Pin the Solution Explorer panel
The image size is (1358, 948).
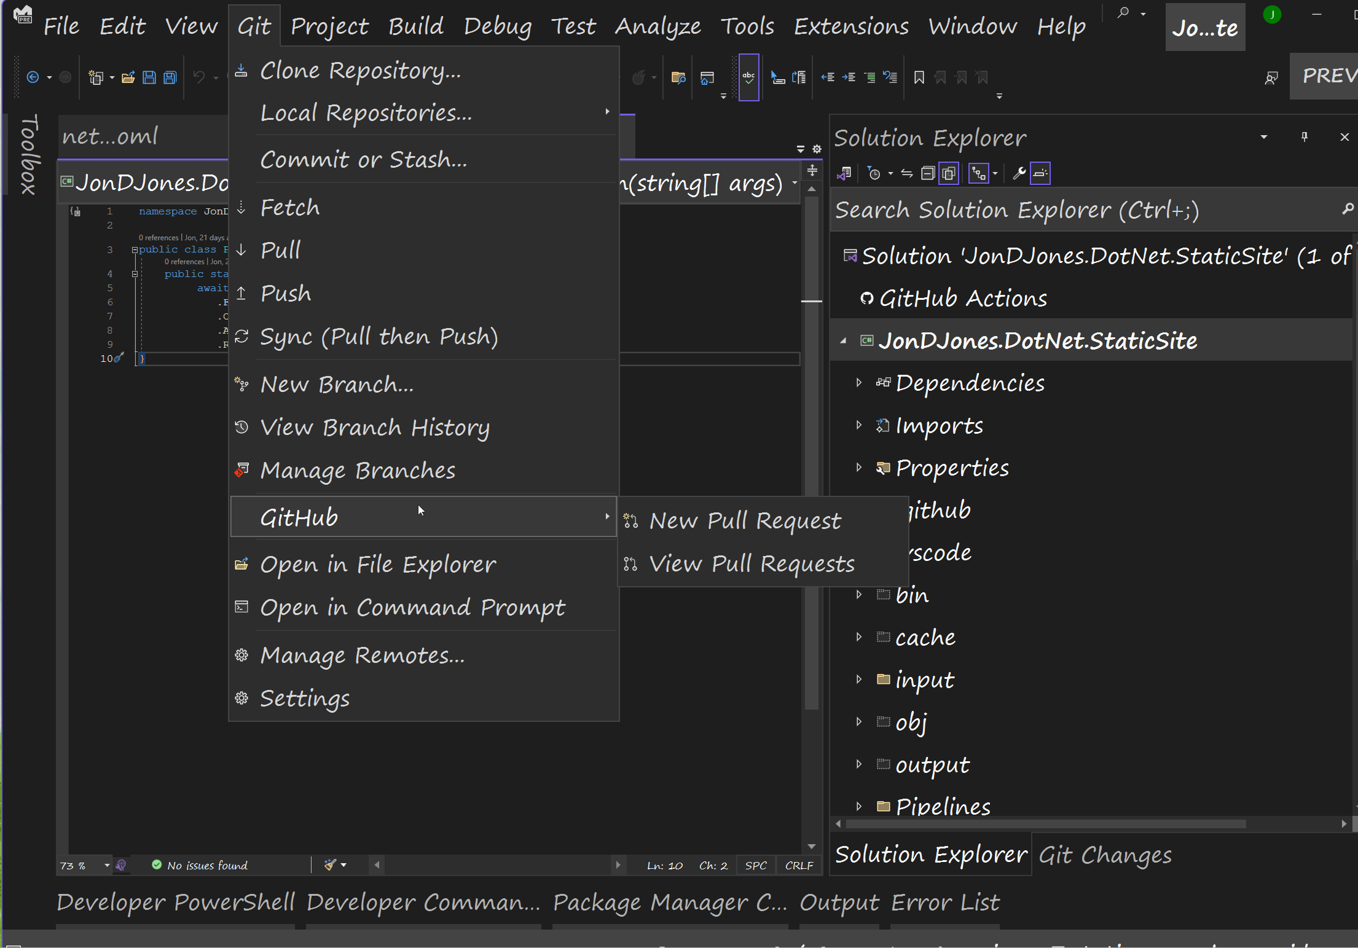(x=1305, y=136)
